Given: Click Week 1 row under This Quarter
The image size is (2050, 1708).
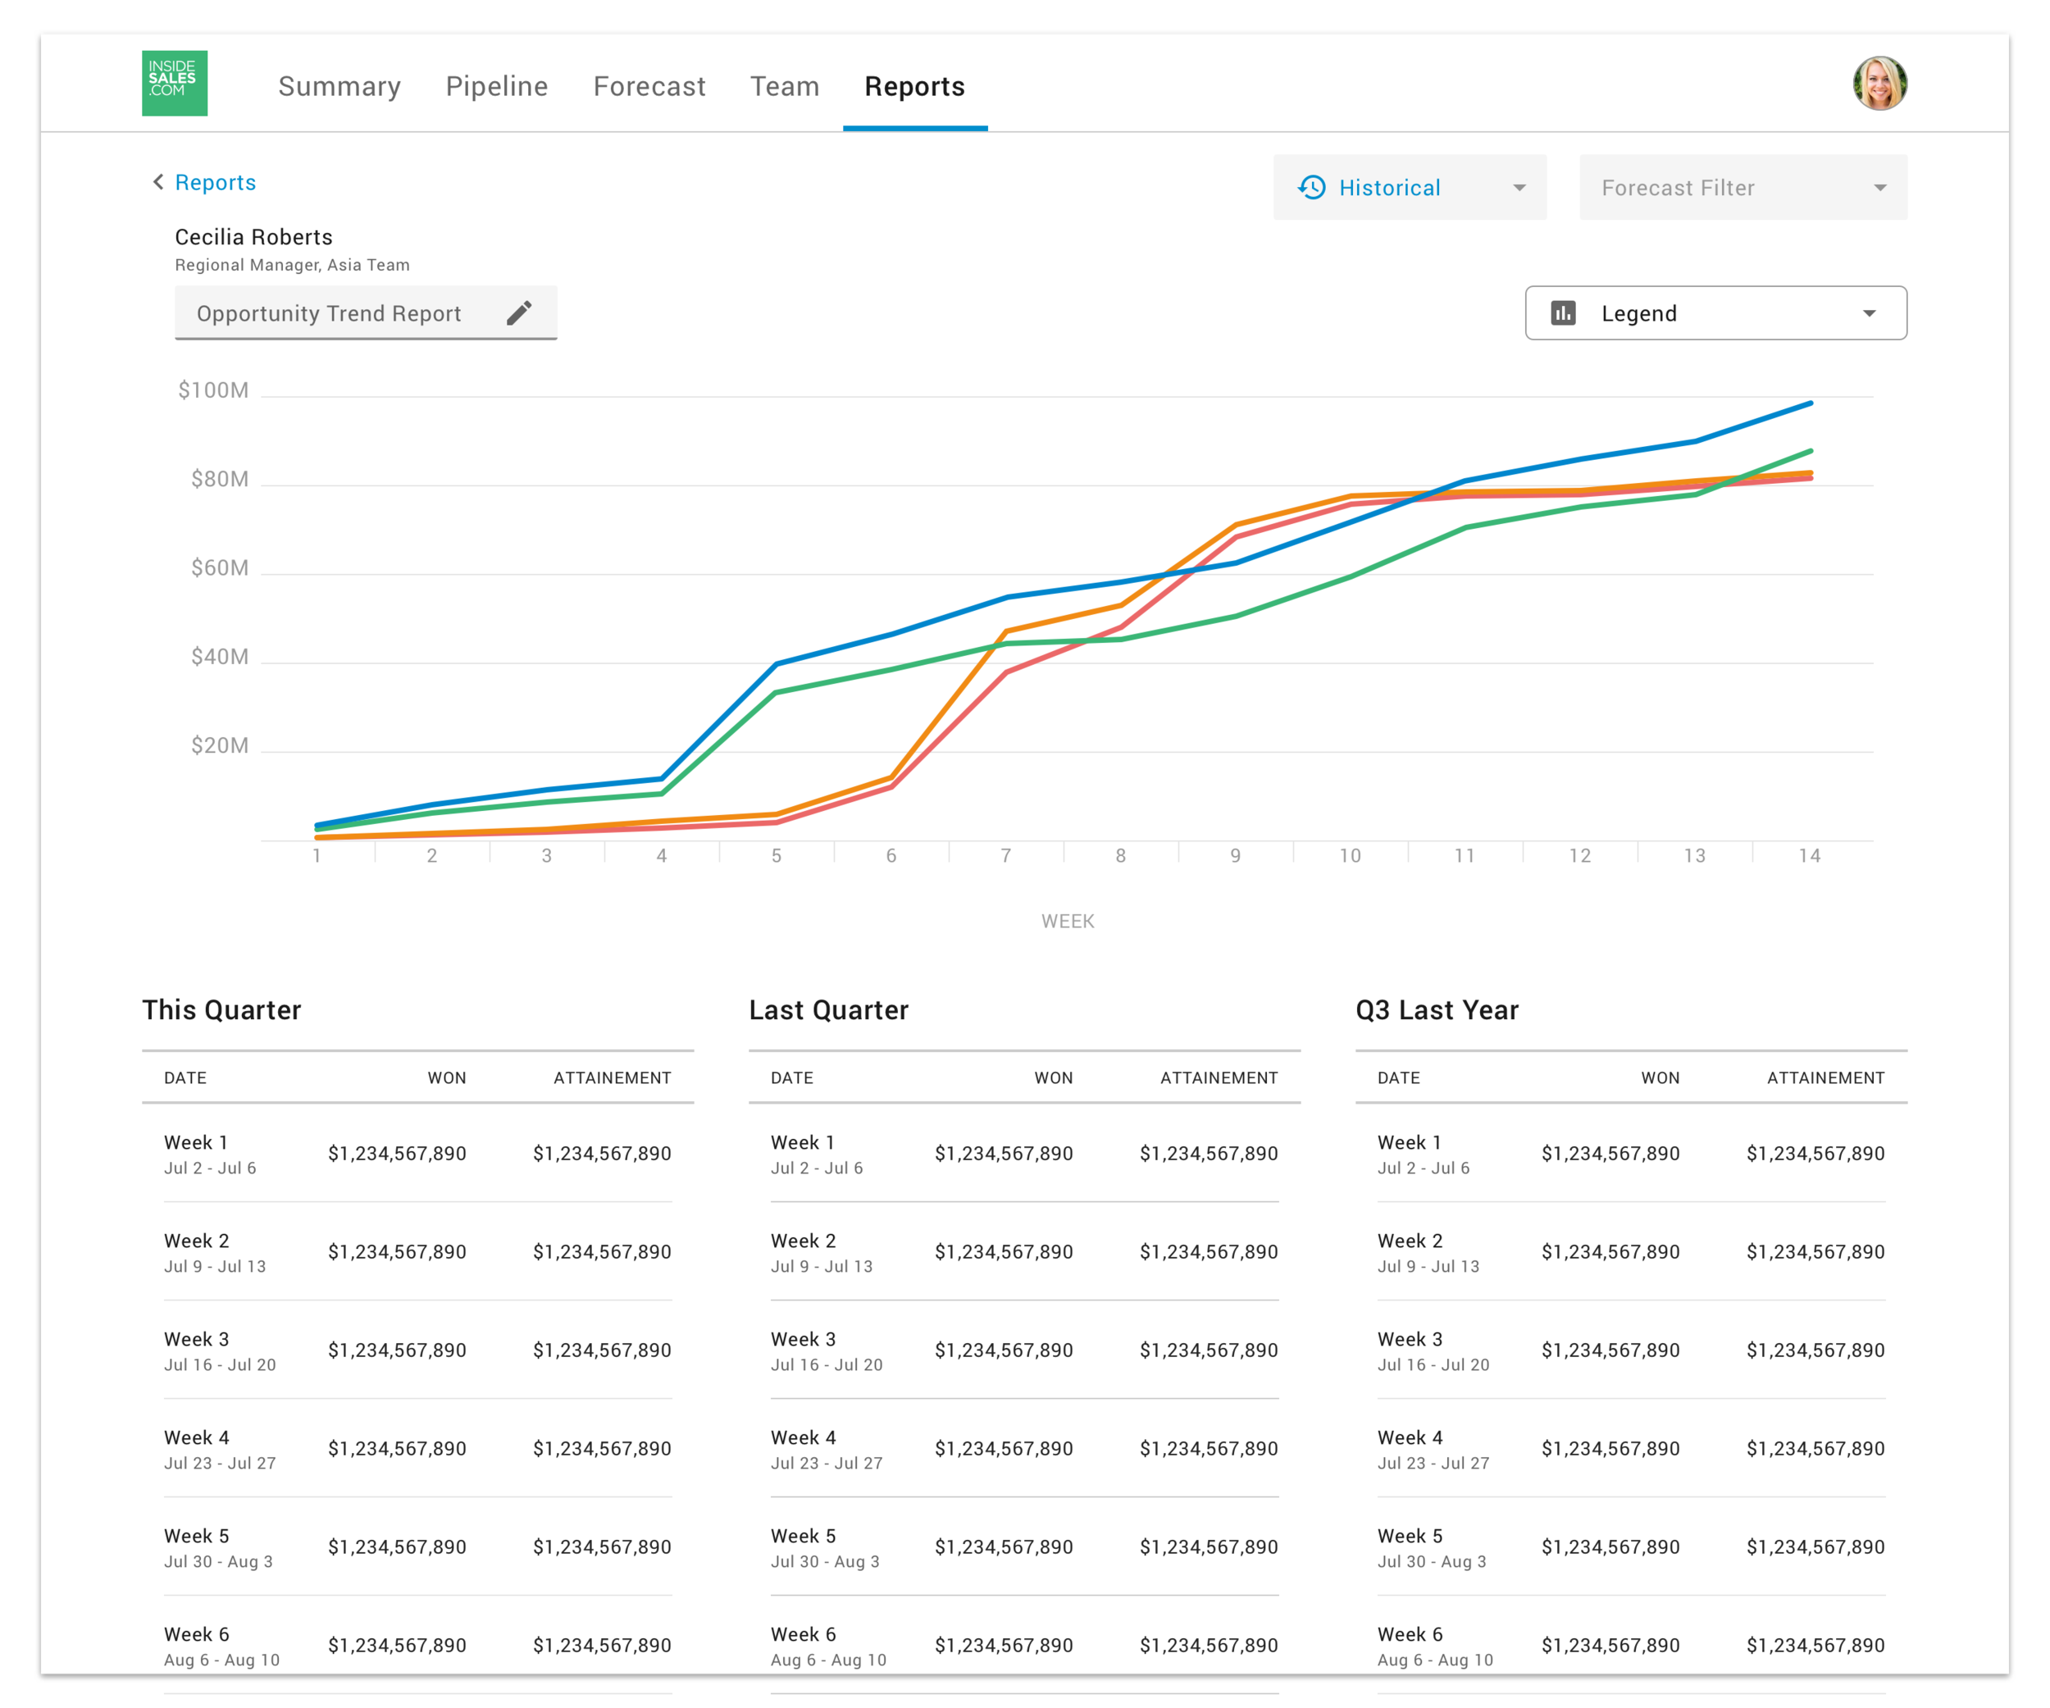Looking at the screenshot, I should [410, 1154].
